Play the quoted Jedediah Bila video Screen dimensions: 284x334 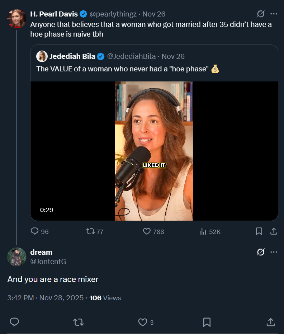(154, 151)
